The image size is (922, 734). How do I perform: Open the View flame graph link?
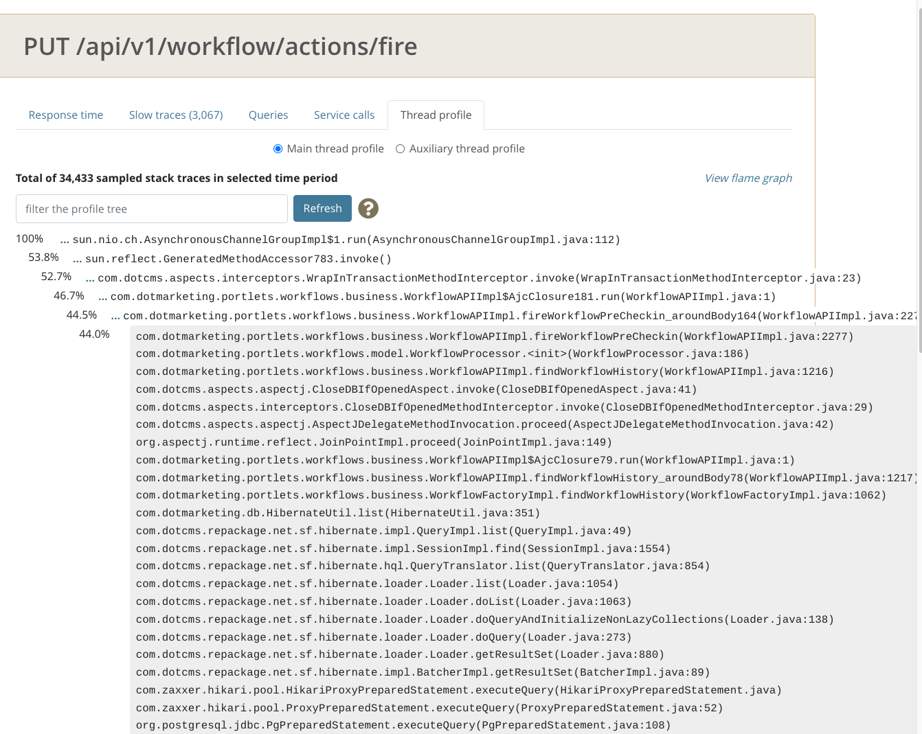pos(748,178)
